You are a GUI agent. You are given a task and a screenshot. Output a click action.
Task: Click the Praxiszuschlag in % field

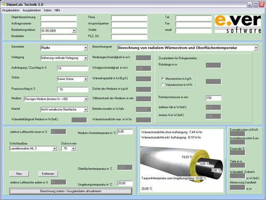click(x=72, y=90)
